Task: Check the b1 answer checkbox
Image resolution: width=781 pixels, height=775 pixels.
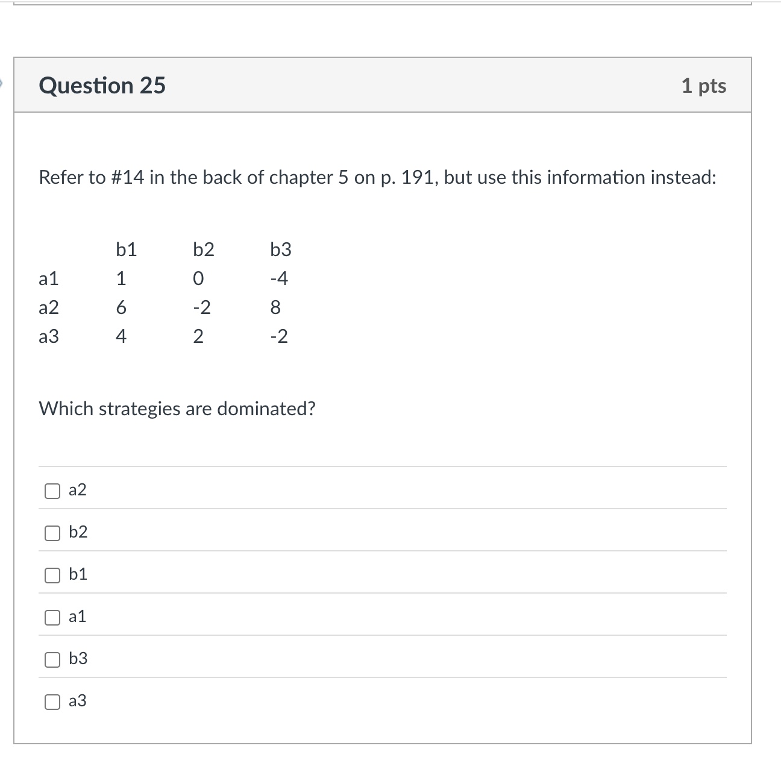Action: (52, 576)
